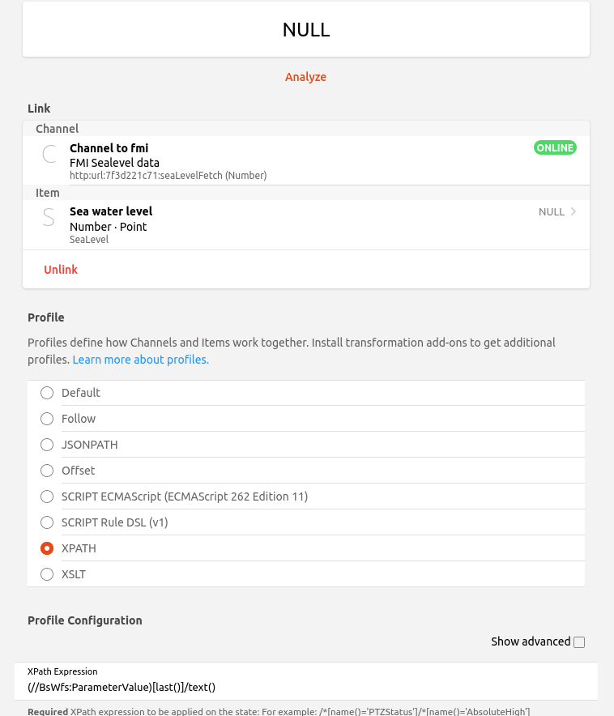Click the Analyze link

coord(305,77)
